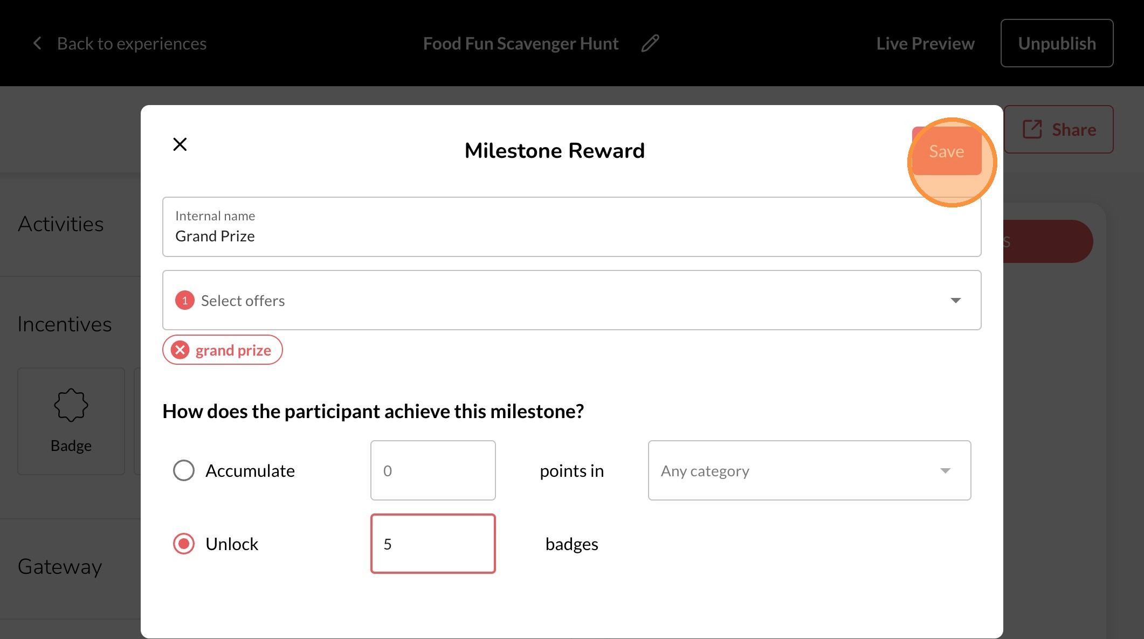Click the Badge incentive icon
The width and height of the screenshot is (1144, 639).
coord(71,405)
